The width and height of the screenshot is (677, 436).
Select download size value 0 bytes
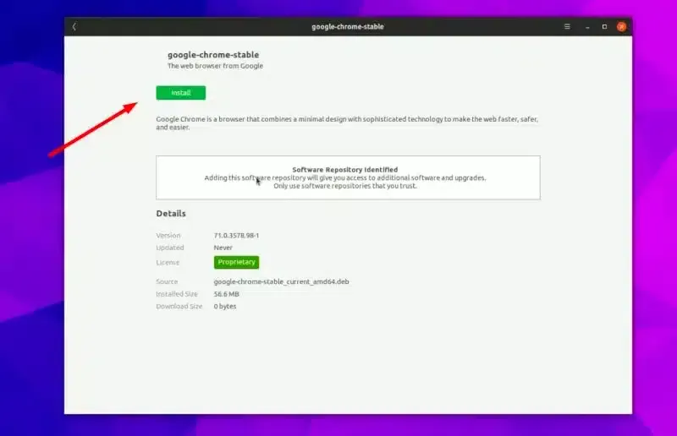click(225, 306)
